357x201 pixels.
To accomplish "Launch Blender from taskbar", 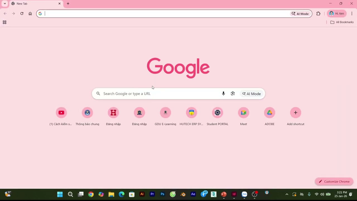I will pyautogui.click(x=183, y=194).
